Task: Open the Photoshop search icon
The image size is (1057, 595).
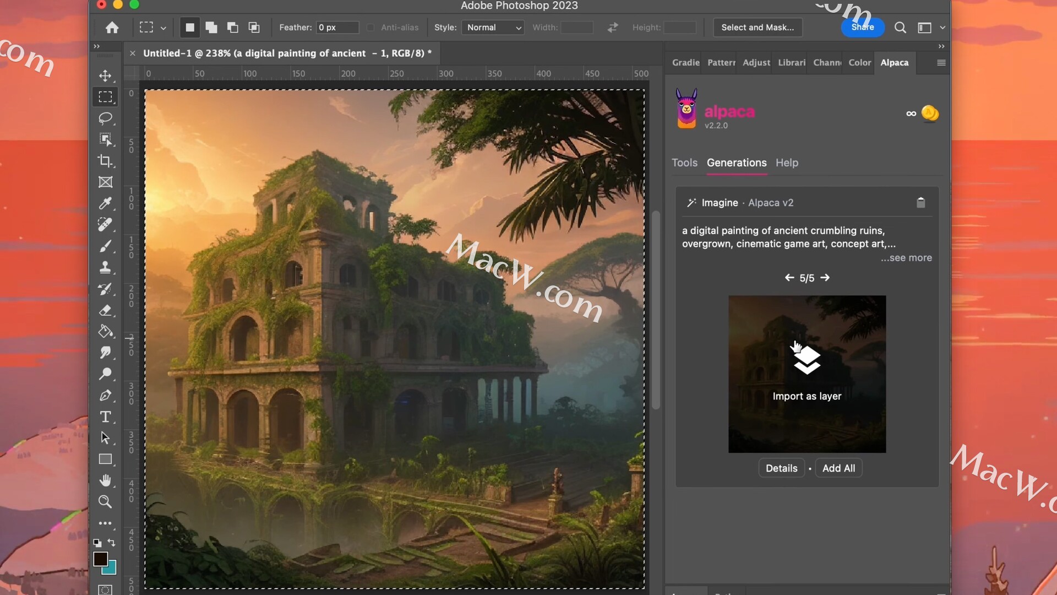Action: point(900,28)
